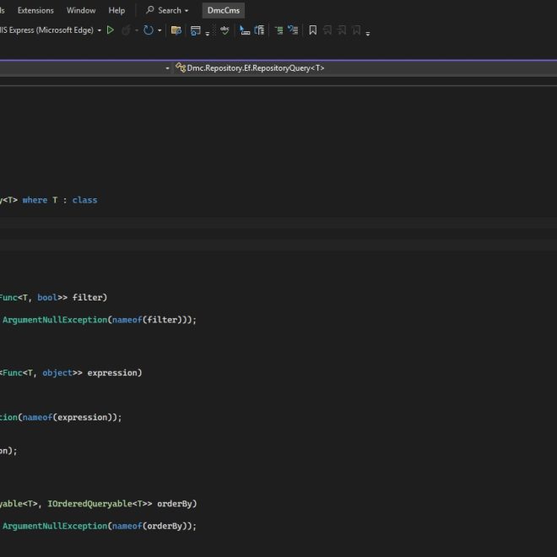Click 'nameof' before (orderBy)
Image resolution: width=557 pixels, height=557 pixels.
(127, 526)
